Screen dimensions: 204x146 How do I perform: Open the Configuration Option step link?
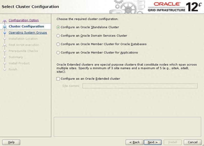[24, 20]
